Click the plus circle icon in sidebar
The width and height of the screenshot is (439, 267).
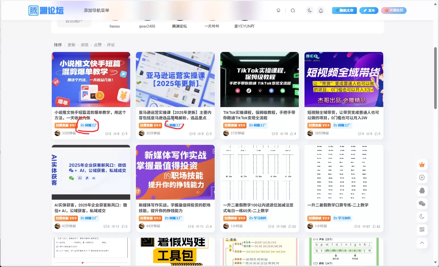(x=422, y=178)
